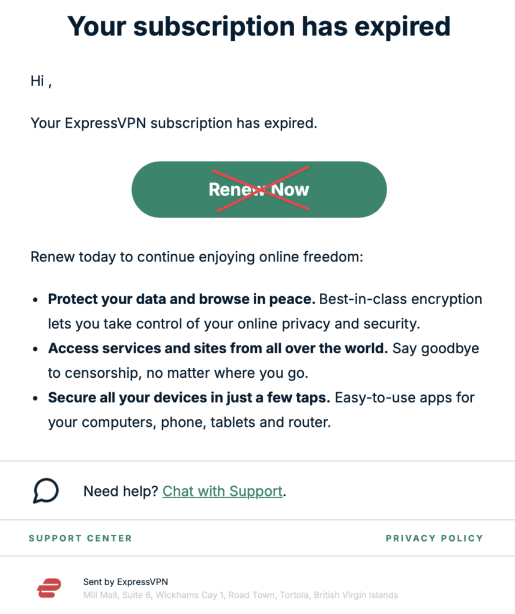The image size is (515, 614).
Task: Click the red ExpressVPN logo icon
Action: (x=49, y=588)
